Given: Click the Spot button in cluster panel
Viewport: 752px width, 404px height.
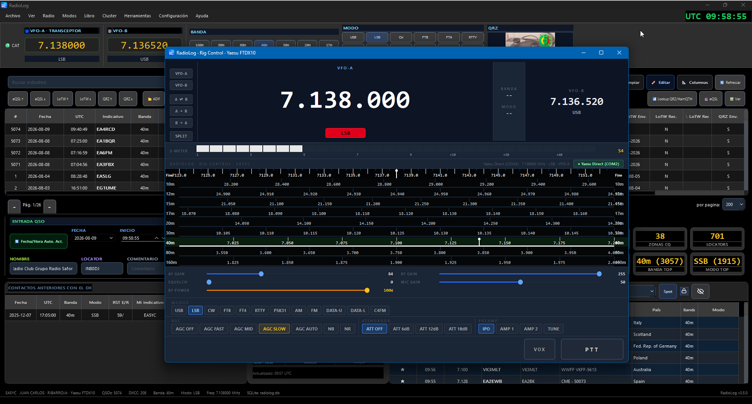Looking at the screenshot, I should point(668,291).
